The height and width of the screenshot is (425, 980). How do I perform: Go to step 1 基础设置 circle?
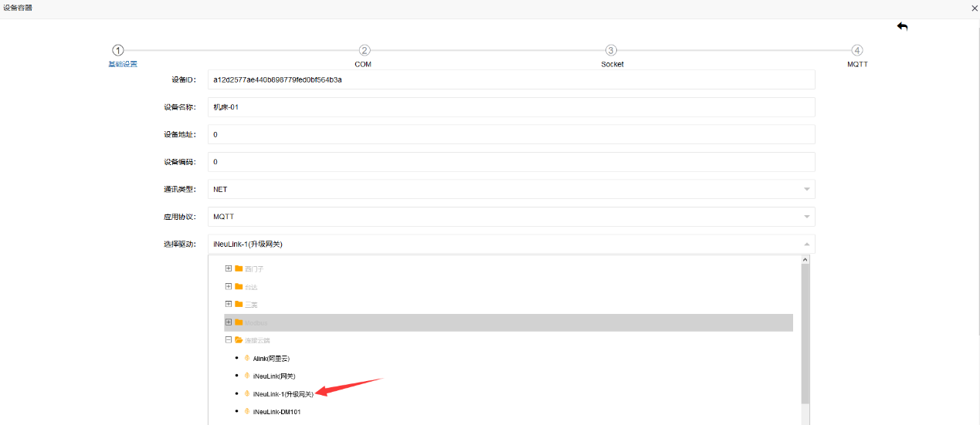click(x=118, y=50)
